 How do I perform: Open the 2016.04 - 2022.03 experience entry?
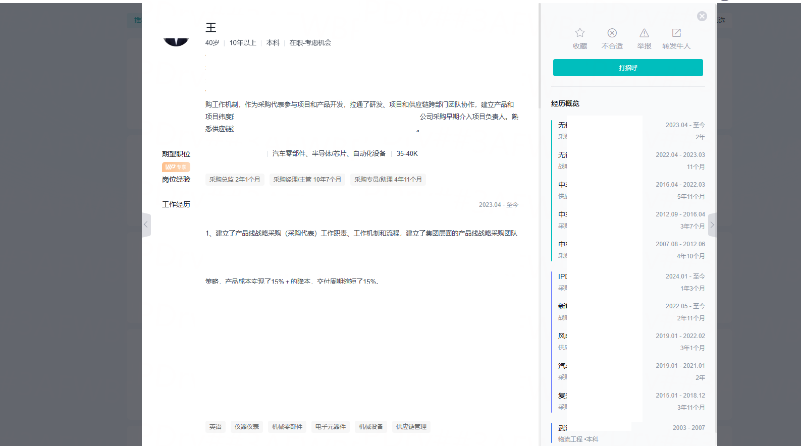click(x=628, y=190)
